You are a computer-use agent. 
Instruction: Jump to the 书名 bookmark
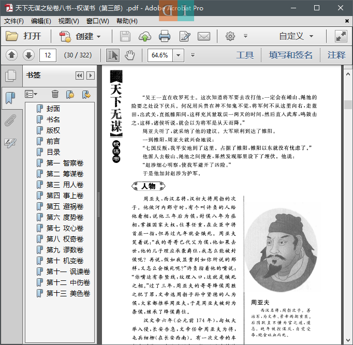pos(53,119)
